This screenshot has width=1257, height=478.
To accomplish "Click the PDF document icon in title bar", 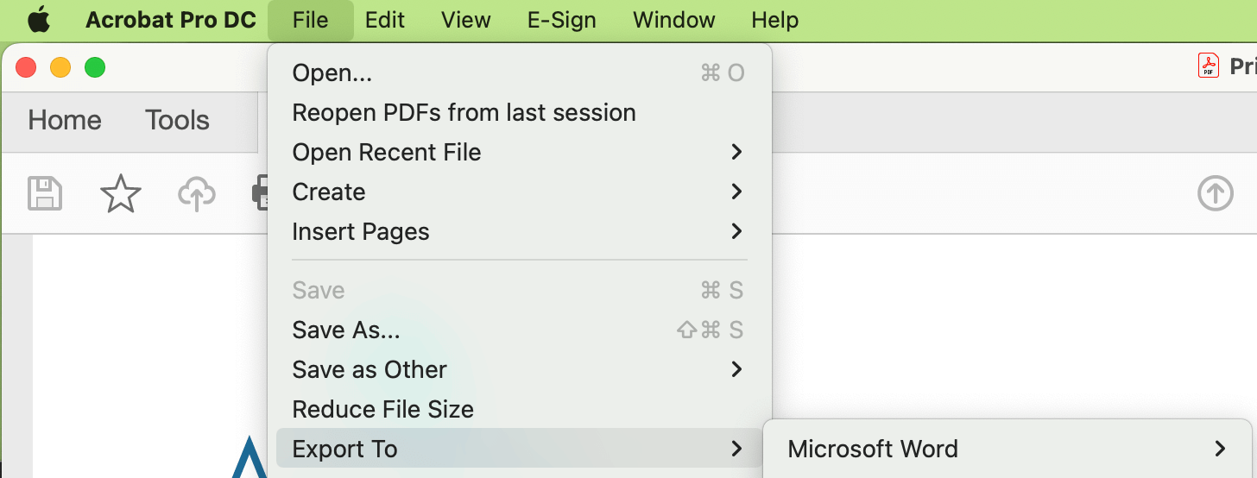I will coord(1208,66).
